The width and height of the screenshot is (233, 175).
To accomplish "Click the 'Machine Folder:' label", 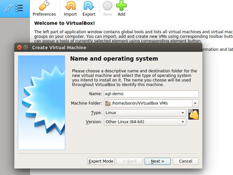I will [86, 103].
